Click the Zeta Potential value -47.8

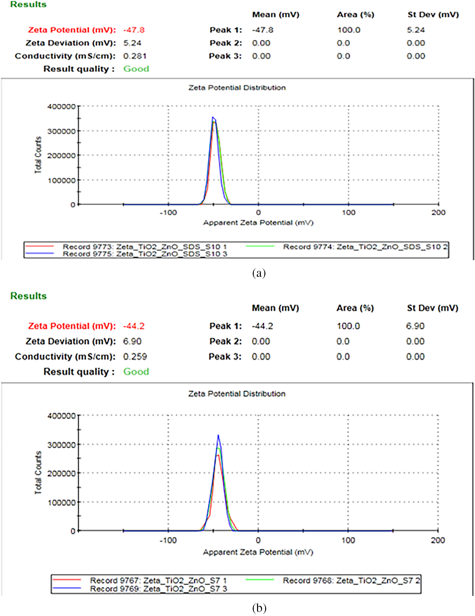[134, 30]
